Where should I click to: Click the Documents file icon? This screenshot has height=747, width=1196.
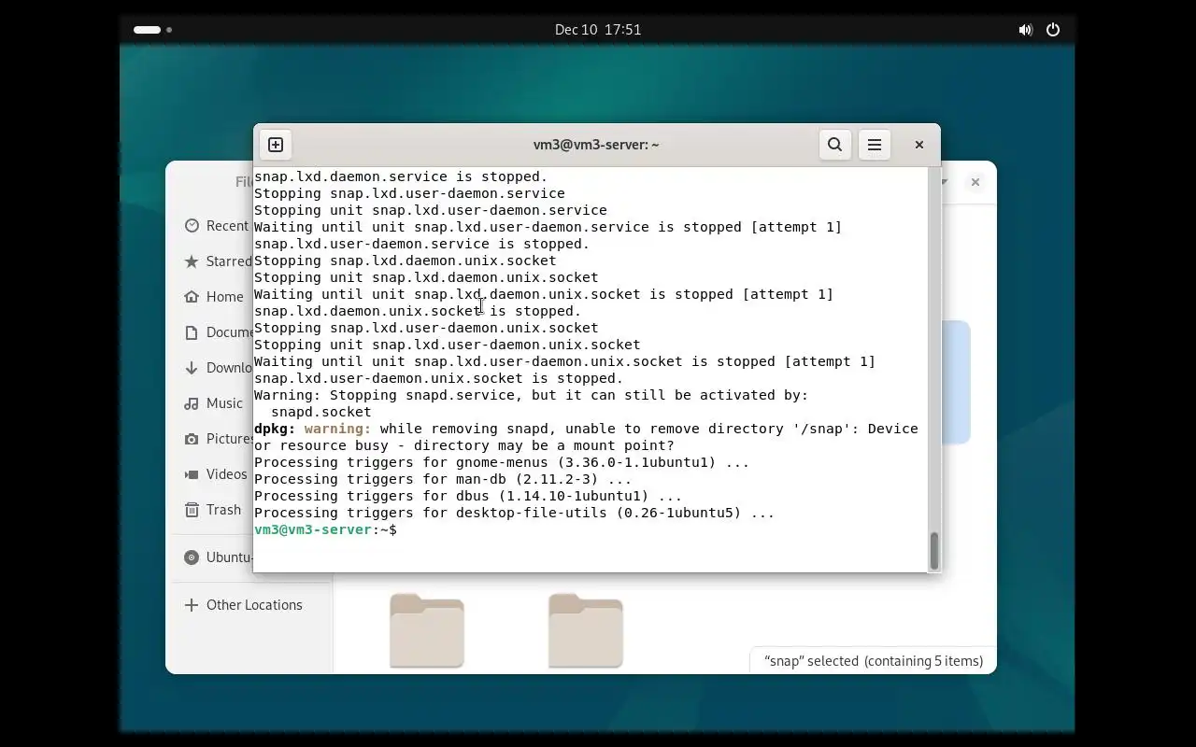[192, 332]
